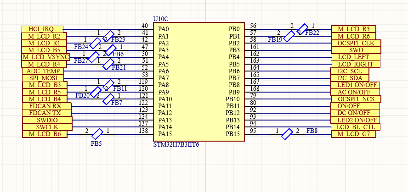Image resolution: width=408 pixels, height=192 pixels.
Task: Select the LCD_LEFT port
Action: 356,57
